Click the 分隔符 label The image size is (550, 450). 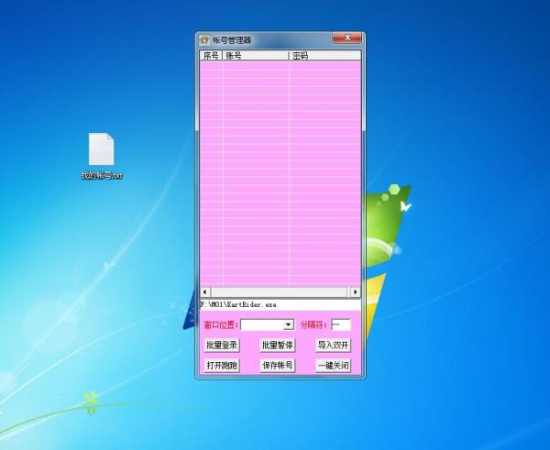coord(313,325)
